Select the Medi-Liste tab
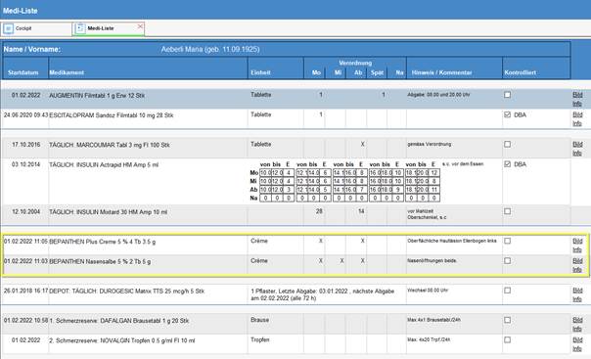 tap(109, 28)
